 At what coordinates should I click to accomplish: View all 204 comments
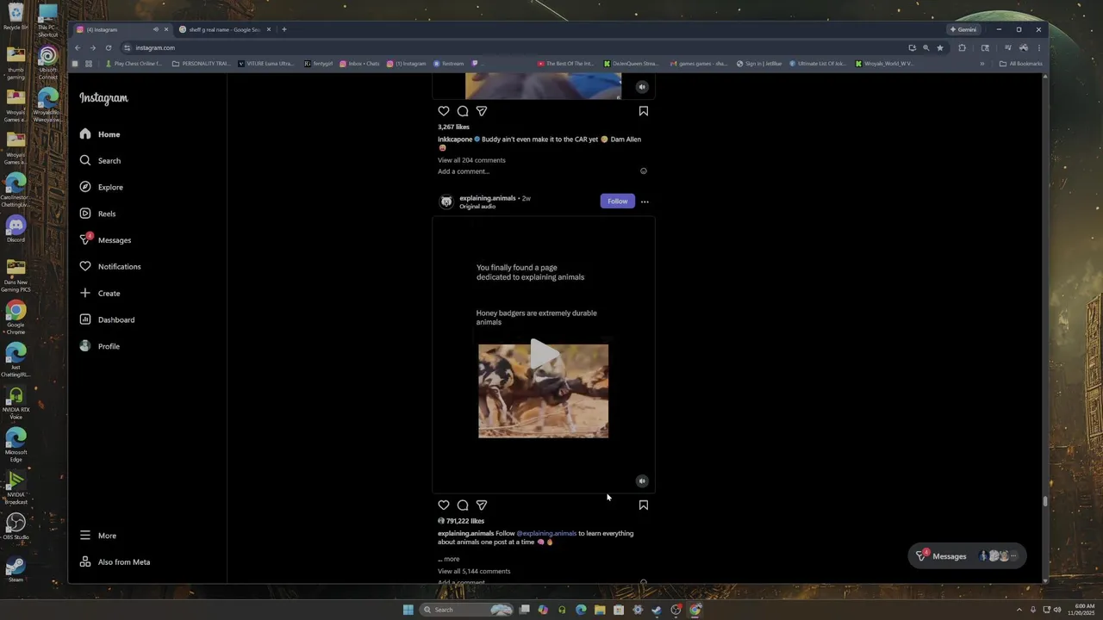471,160
